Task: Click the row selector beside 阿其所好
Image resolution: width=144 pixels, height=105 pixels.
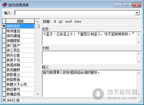Action: click(4, 26)
